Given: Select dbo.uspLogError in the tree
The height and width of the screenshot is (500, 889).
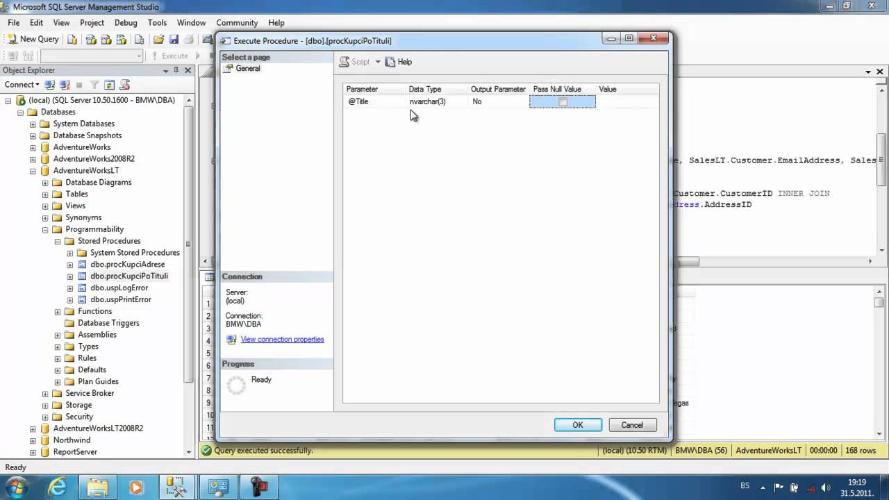Looking at the screenshot, I should point(119,288).
